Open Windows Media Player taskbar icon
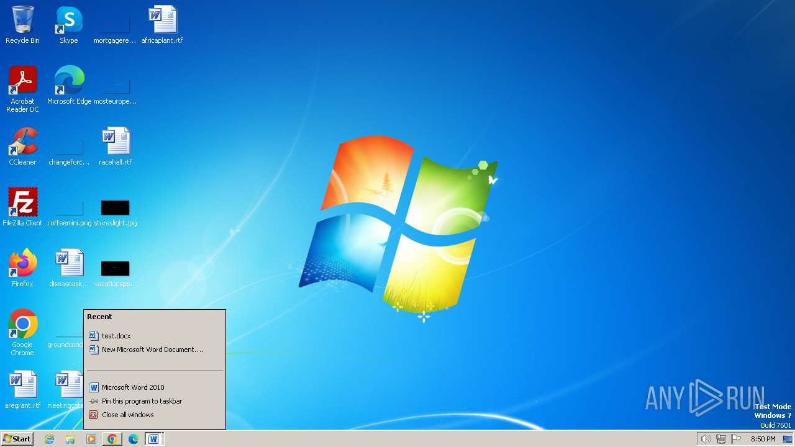795x447 pixels. [91, 439]
